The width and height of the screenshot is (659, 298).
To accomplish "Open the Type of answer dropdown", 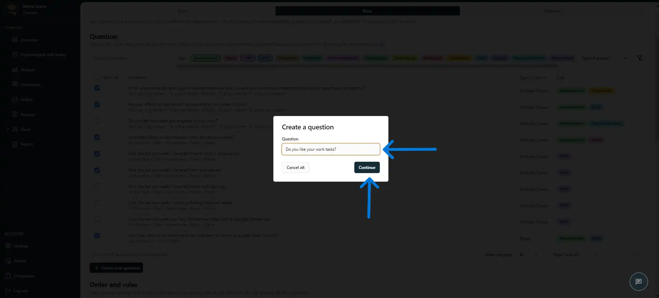I will click(604, 58).
